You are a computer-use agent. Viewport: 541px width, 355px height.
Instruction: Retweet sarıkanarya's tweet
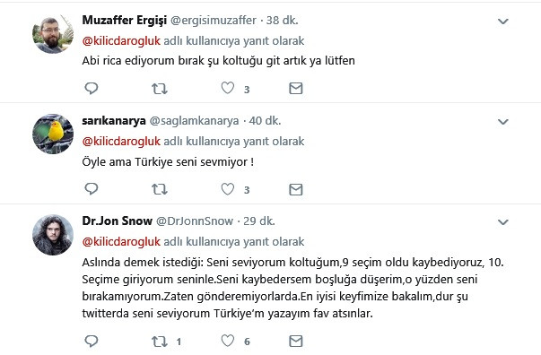(160, 189)
